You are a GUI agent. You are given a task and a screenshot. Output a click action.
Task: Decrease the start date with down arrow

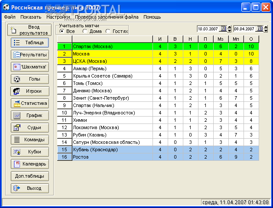pyautogui.click(x=230, y=30)
